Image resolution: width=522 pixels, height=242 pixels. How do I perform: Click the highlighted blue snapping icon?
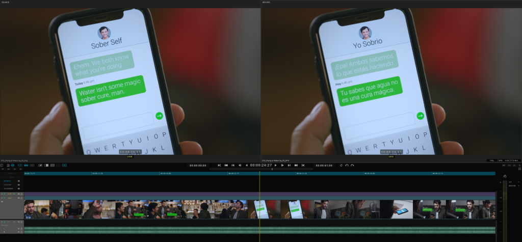pos(26,166)
